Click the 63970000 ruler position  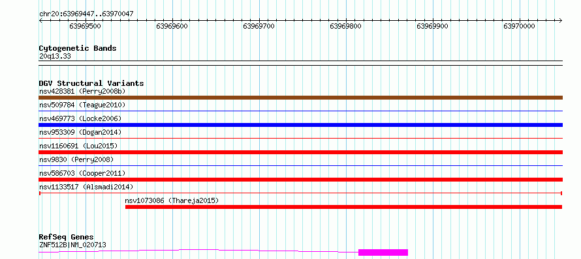click(519, 26)
